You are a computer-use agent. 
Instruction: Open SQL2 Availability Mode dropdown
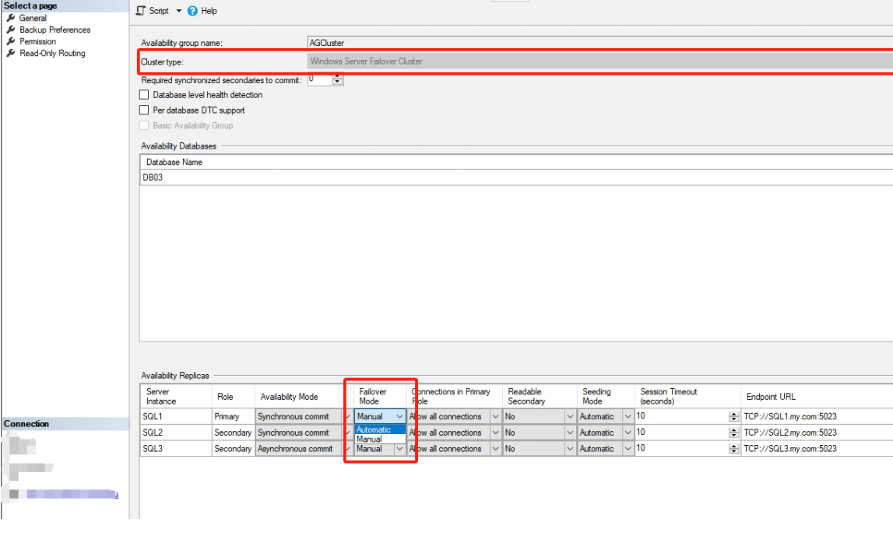coord(347,433)
